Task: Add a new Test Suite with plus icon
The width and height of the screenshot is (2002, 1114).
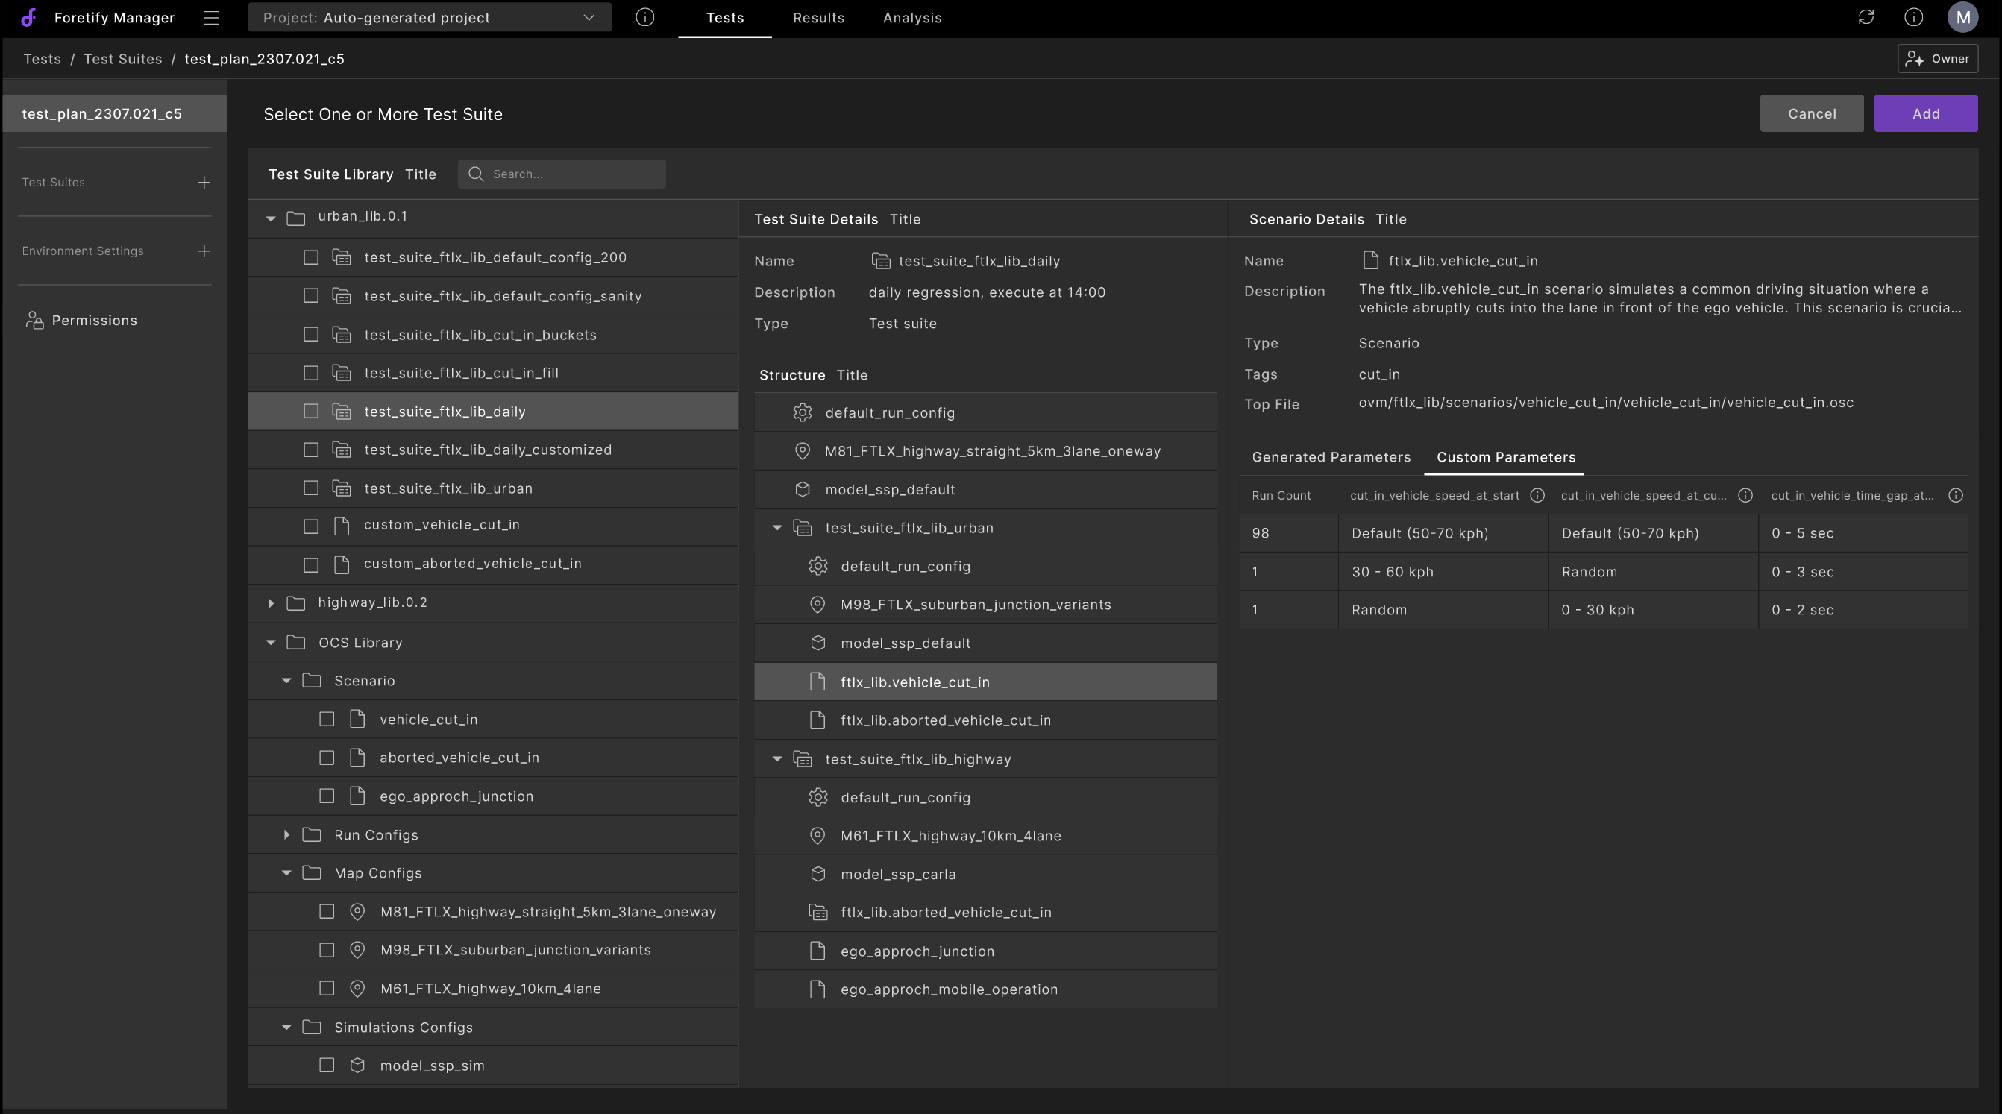Action: [x=204, y=183]
